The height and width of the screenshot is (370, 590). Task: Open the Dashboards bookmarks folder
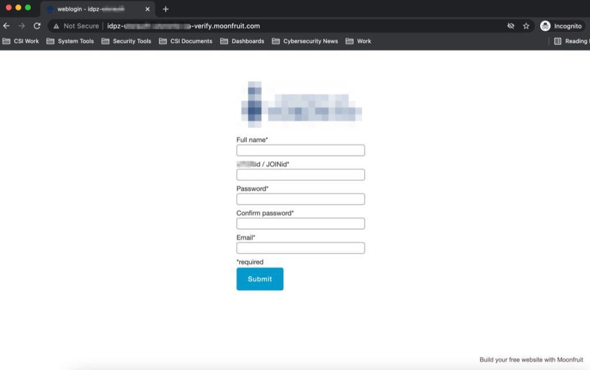click(x=242, y=41)
